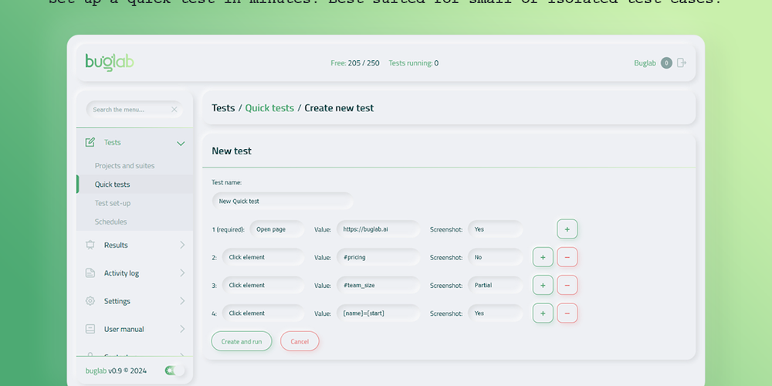Screen dimensions: 772x386
Task: Add a step after step 1 with plus
Action: coord(567,229)
